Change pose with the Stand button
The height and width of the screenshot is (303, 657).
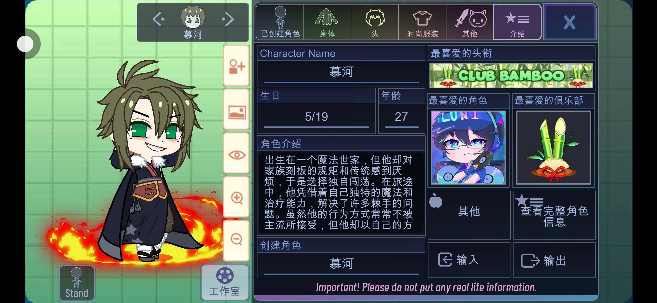click(77, 283)
